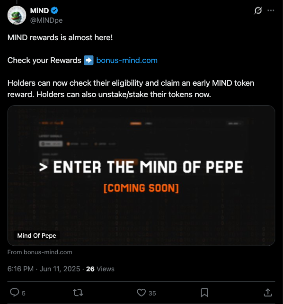Bookmark this MIND post
This screenshot has width=283, height=304.
coord(204,293)
